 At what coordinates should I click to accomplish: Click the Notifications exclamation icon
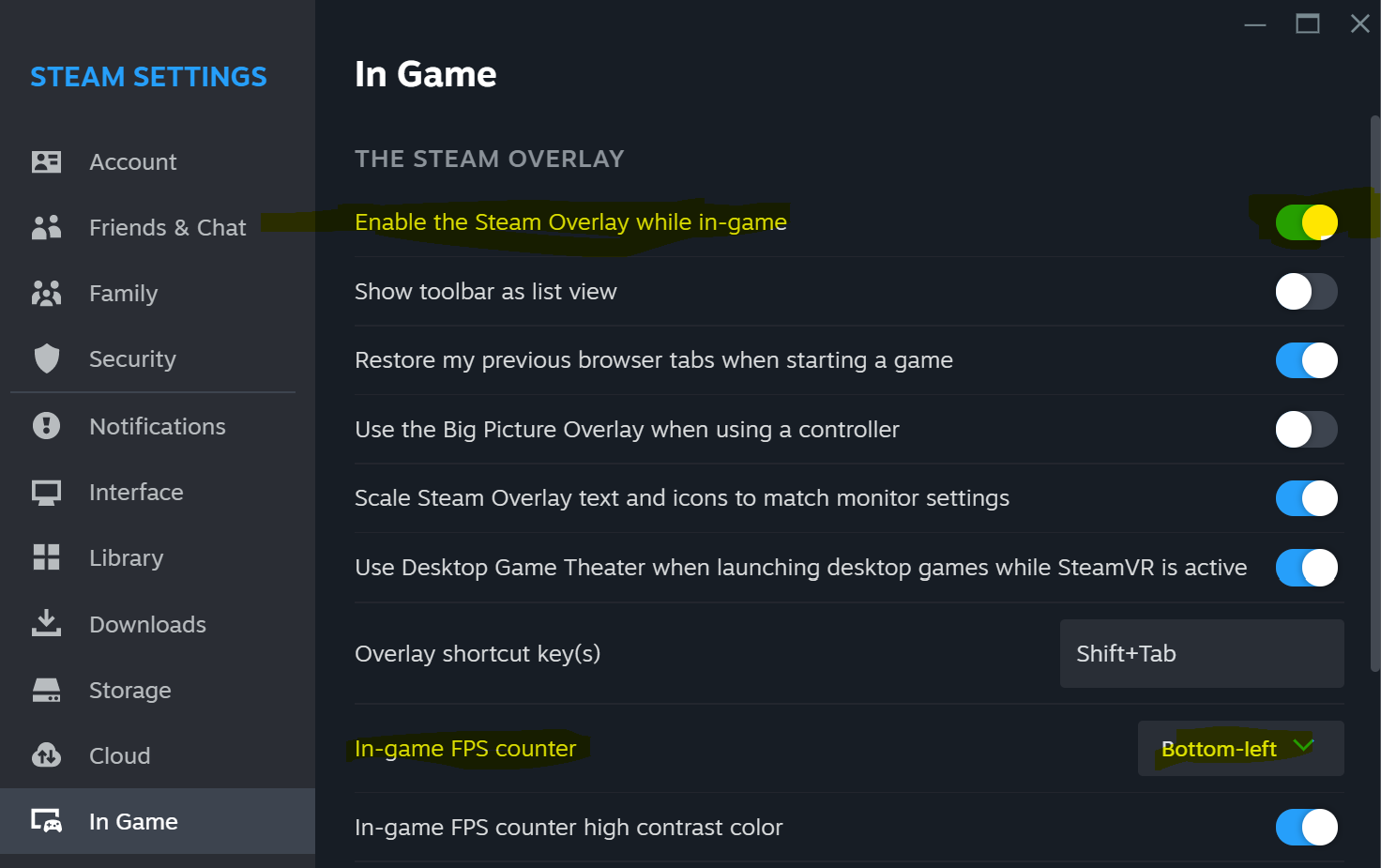pos(46,426)
